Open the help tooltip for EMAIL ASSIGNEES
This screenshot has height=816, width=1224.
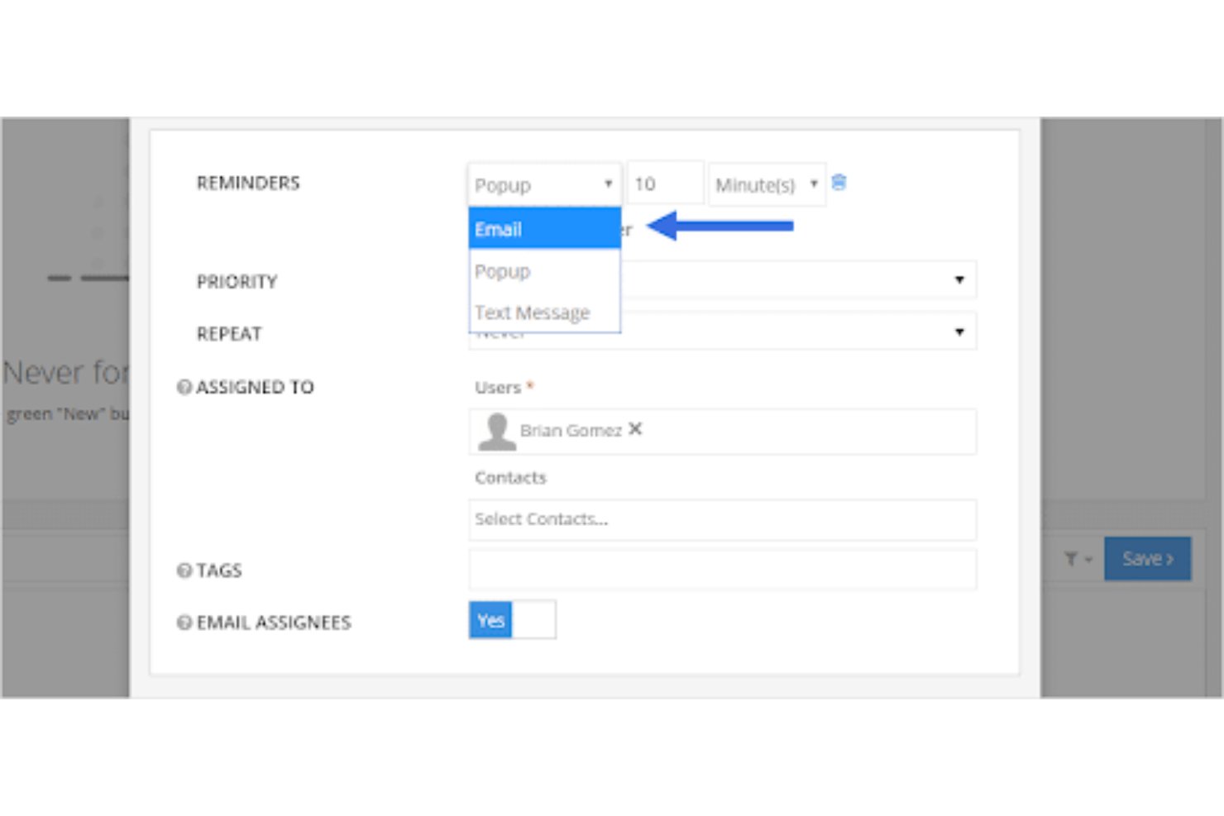coord(184,622)
